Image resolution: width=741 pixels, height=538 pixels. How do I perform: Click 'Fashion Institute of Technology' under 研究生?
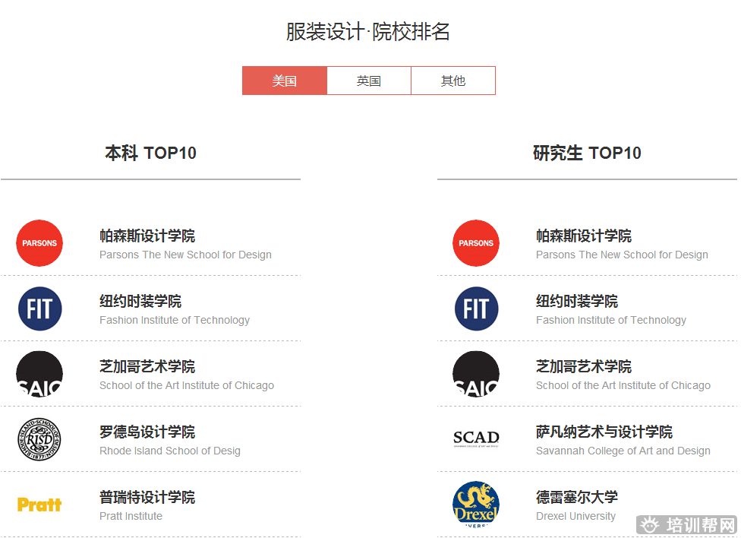(611, 321)
